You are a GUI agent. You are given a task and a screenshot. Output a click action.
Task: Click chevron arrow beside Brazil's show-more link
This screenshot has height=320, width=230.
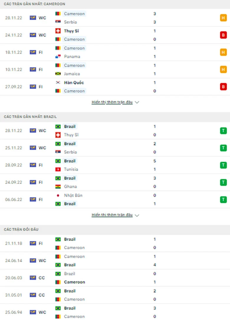[x=137, y=215]
